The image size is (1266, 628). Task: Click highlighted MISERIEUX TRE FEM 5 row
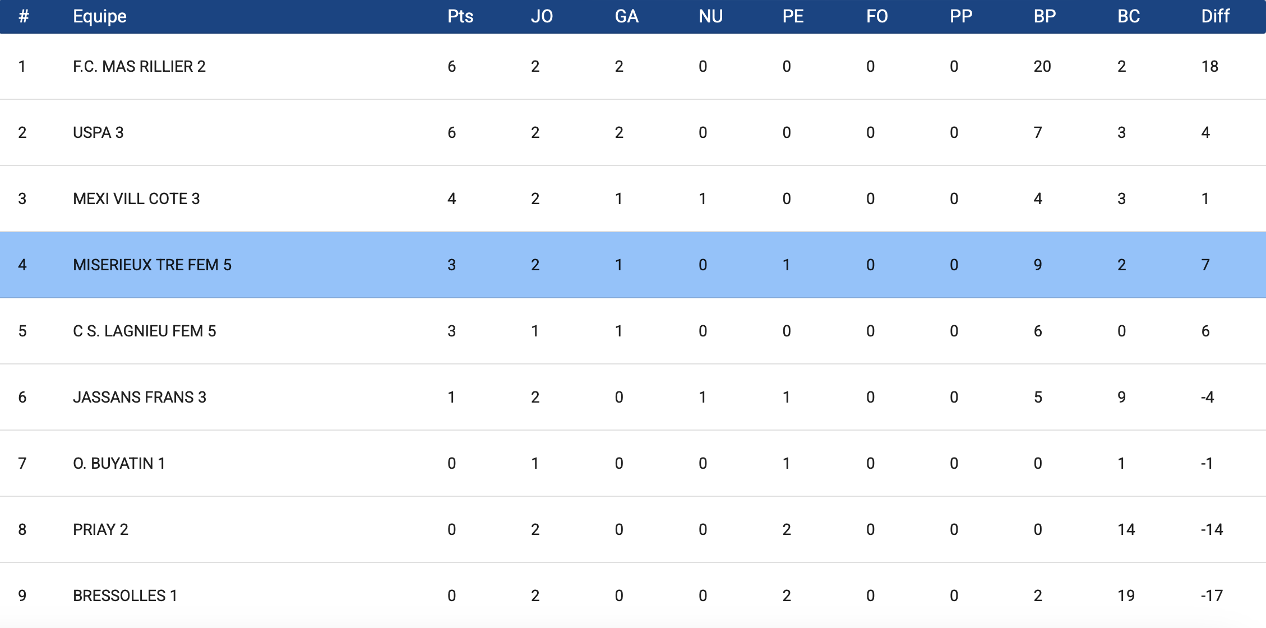[152, 265]
